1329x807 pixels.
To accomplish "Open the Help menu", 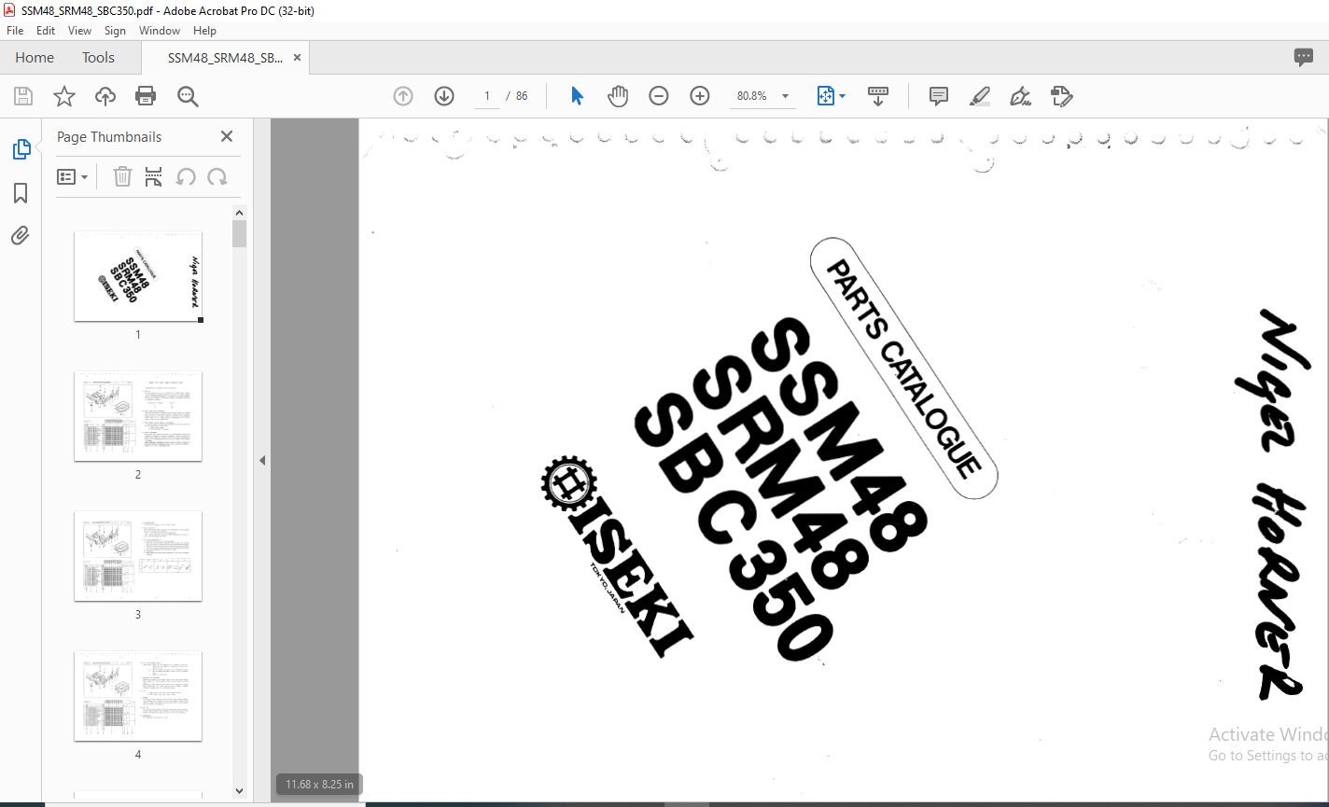I will point(204,31).
